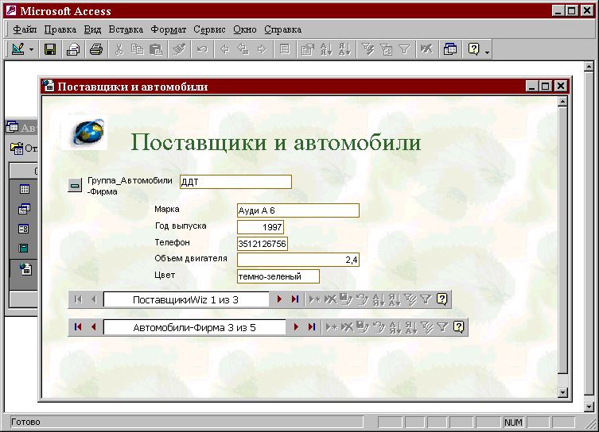Open the Окно menu
The image size is (599, 432).
[x=245, y=29]
